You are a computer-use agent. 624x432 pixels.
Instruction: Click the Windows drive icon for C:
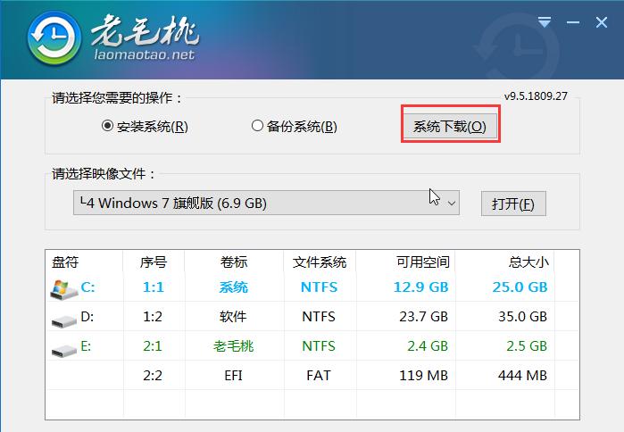click(x=63, y=289)
